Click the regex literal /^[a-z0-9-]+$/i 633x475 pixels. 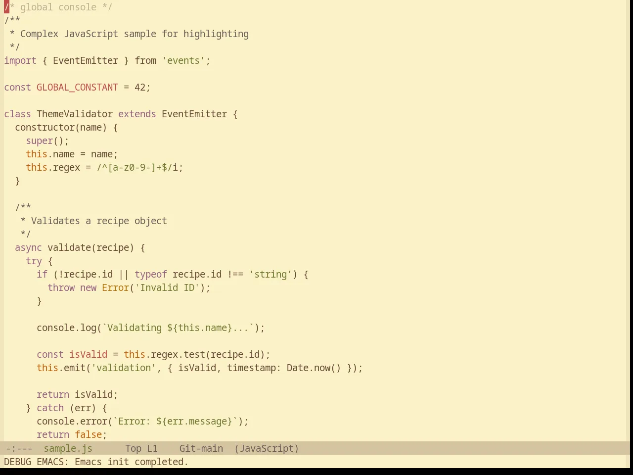[137, 167]
